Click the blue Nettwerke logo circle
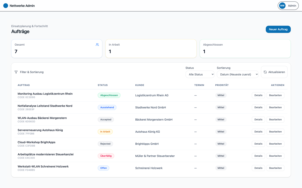Screen dimensions: 302x188 click(x=6, y=6)
